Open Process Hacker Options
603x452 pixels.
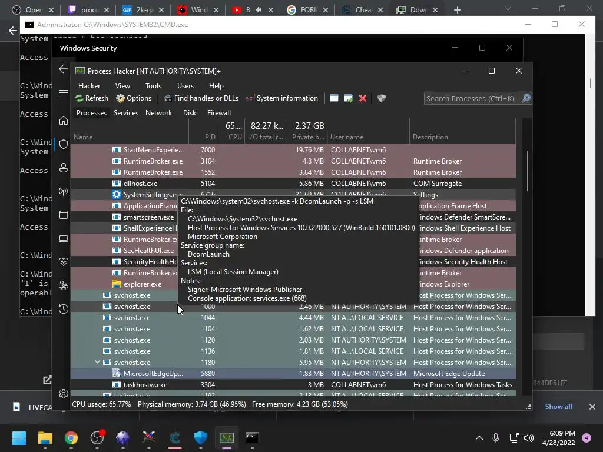click(134, 98)
